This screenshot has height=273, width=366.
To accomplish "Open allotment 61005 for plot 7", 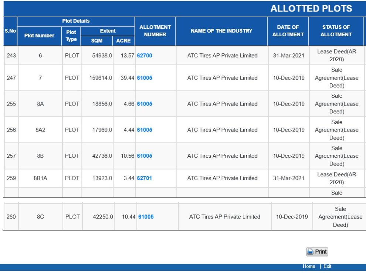I will (144, 78).
